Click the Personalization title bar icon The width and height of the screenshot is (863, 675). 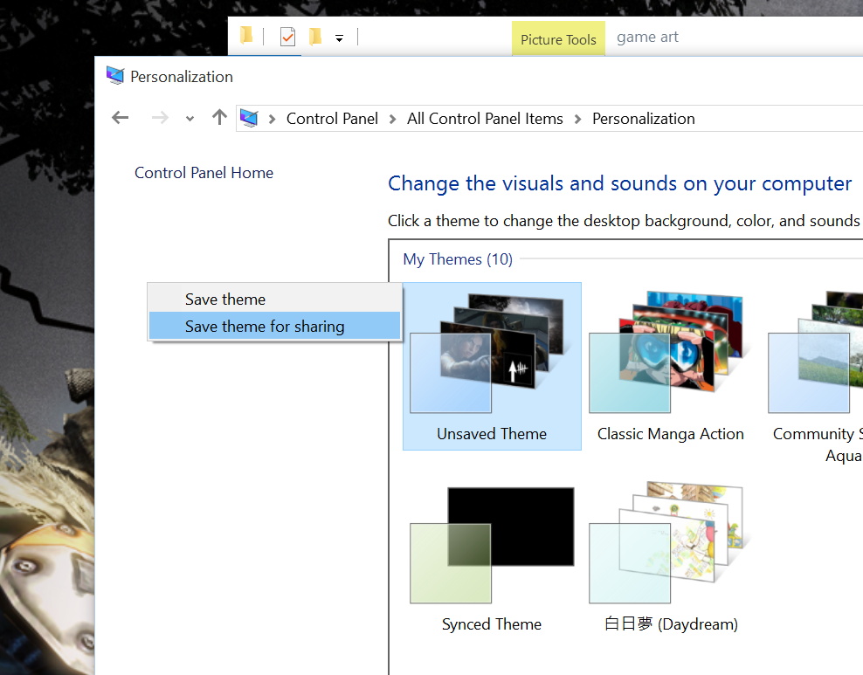(114, 76)
